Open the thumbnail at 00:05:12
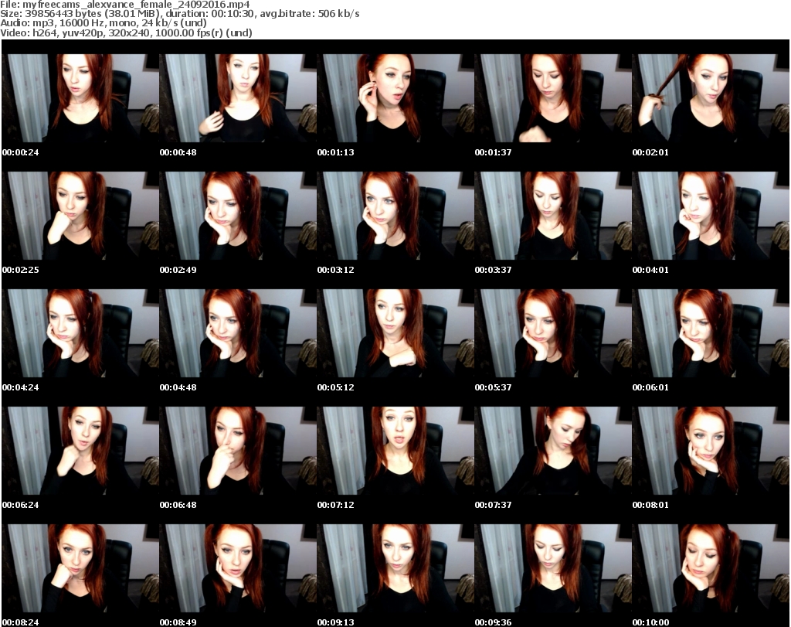This screenshot has height=627, width=791. coord(395,333)
